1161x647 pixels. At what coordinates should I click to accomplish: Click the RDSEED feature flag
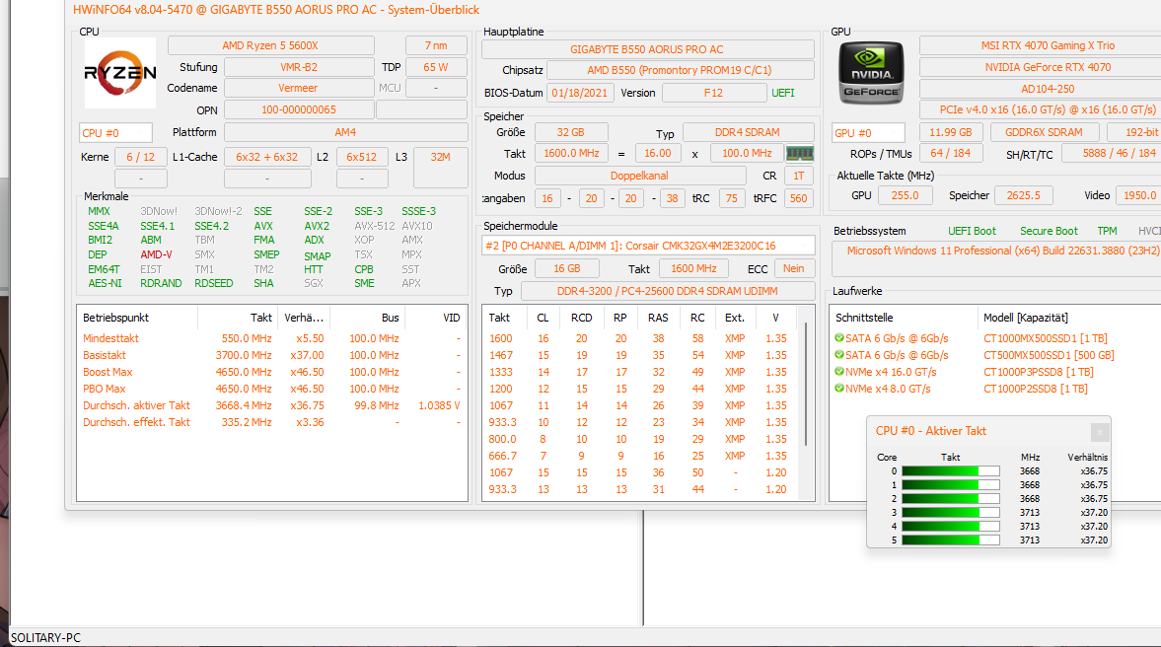(x=213, y=283)
